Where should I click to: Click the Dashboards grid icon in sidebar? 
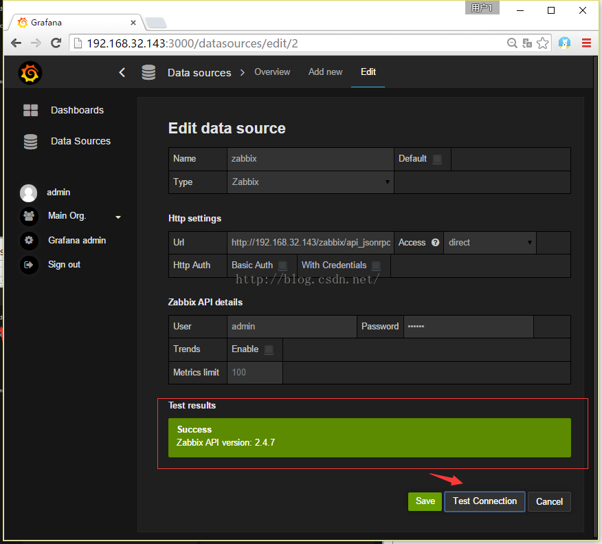tap(31, 110)
